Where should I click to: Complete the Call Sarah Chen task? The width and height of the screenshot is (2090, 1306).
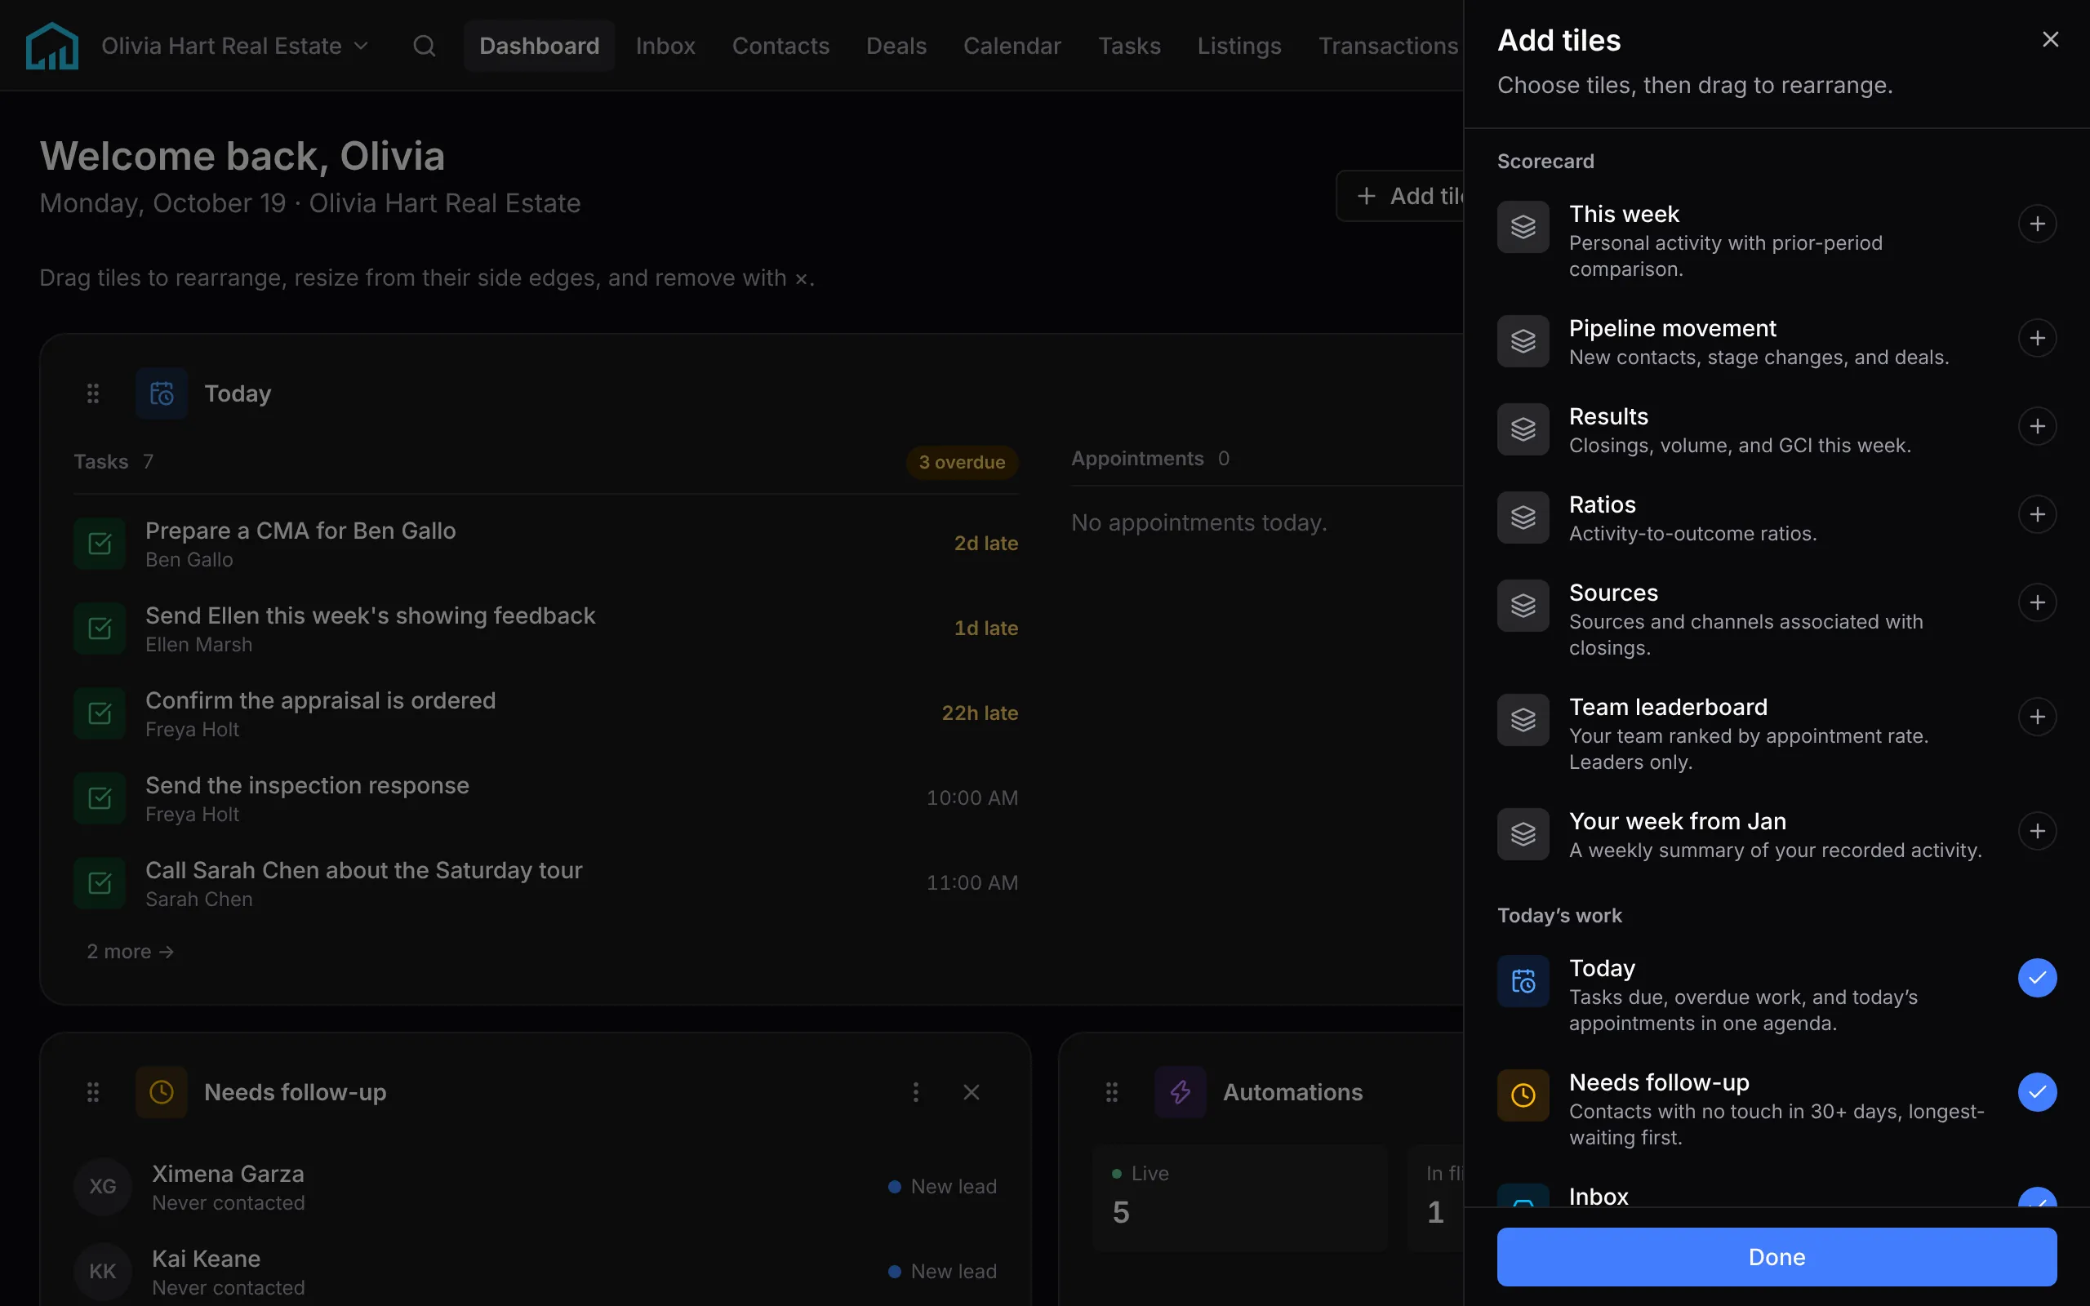(x=100, y=882)
